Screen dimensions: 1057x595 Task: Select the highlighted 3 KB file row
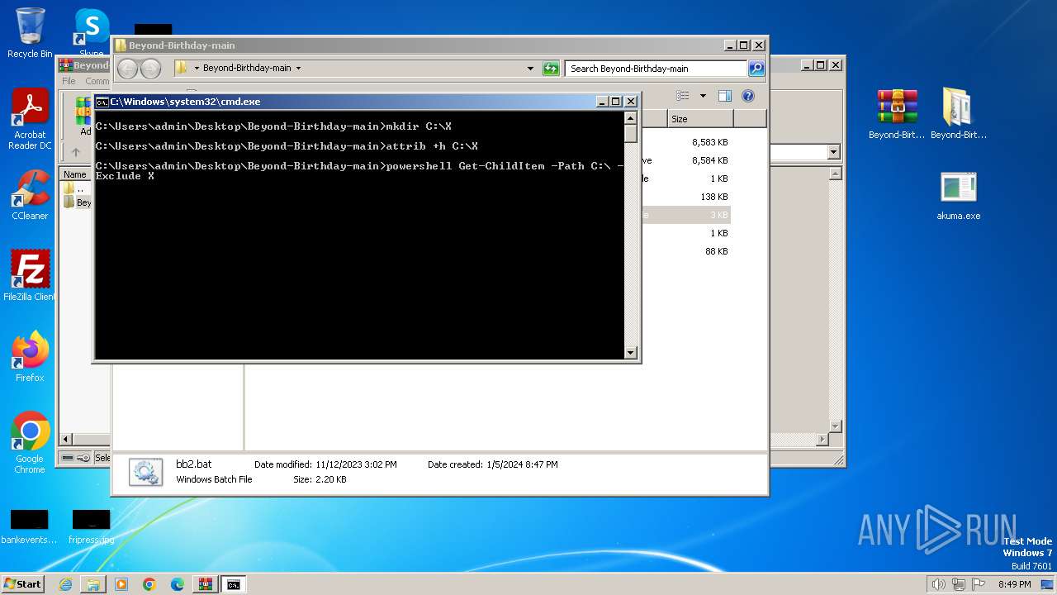tap(687, 215)
